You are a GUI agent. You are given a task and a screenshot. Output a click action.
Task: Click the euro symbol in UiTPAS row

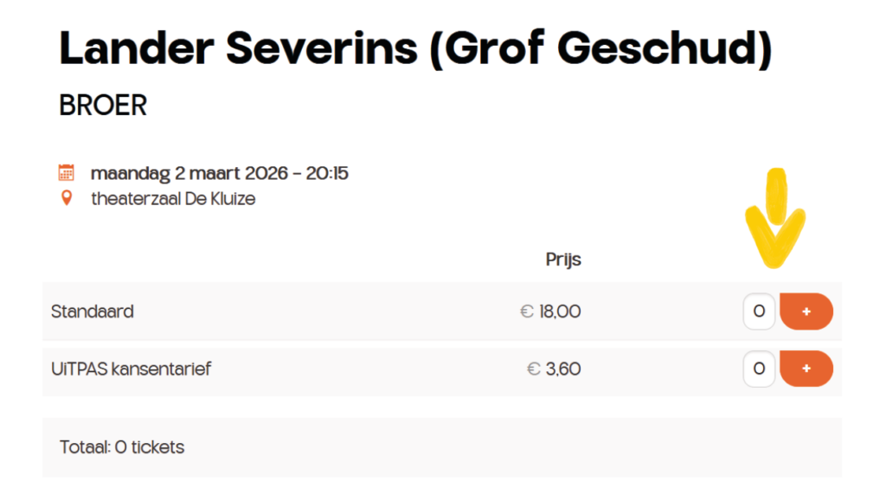click(534, 369)
